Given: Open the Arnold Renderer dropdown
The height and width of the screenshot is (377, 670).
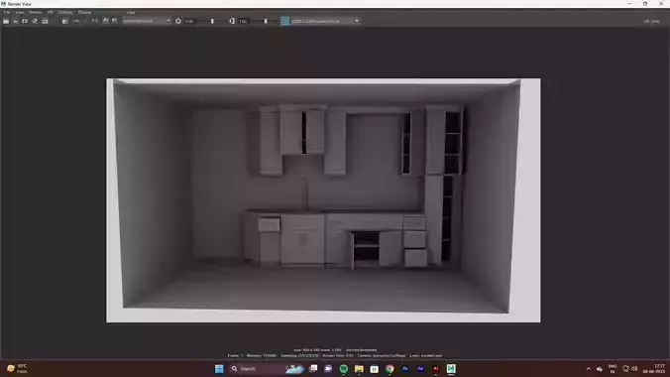Looking at the screenshot, I should point(146,21).
